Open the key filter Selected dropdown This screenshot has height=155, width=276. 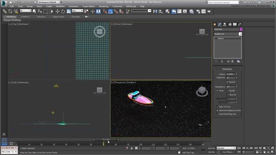226,148
